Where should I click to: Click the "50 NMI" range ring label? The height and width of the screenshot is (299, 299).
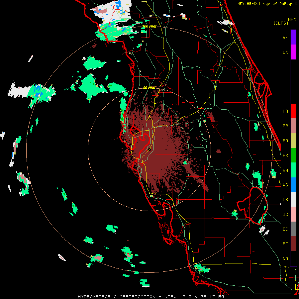pos(149,88)
